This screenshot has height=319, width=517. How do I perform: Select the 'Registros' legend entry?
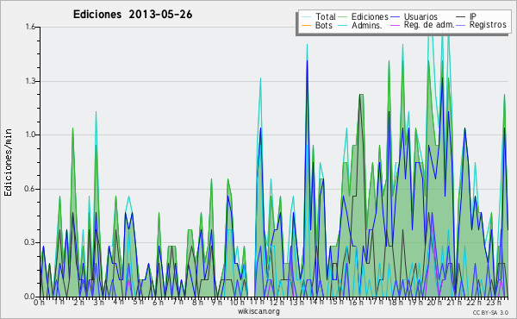488,25
